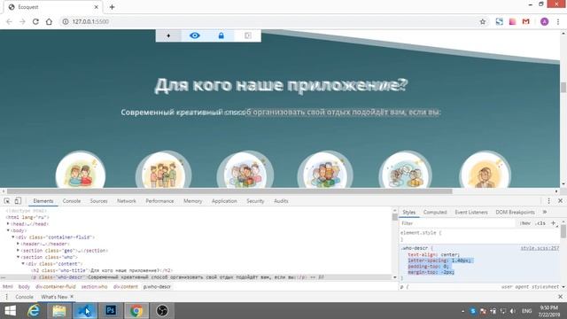The image size is (567, 319).
Task: Reload the page with refresh icon
Action: 35,21
